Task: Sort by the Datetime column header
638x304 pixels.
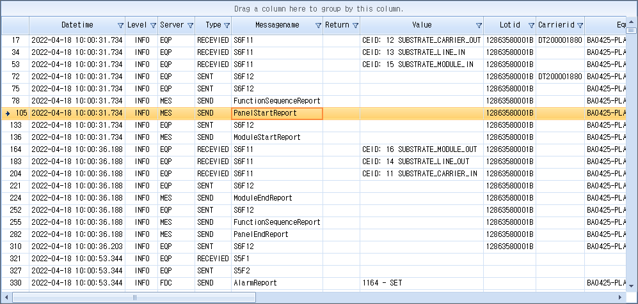Action: pyautogui.click(x=77, y=26)
